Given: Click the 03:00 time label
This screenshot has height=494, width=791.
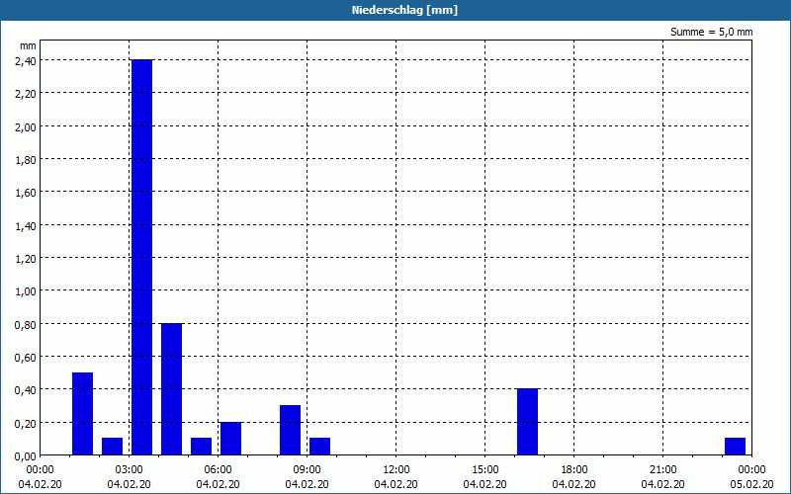Looking at the screenshot, I should 129,470.
